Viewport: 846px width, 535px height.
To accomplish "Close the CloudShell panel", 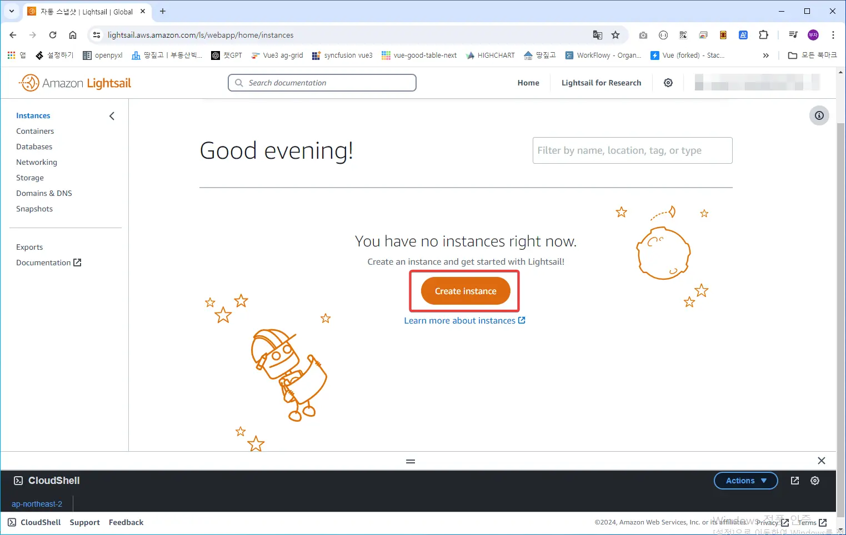I will coord(822,461).
